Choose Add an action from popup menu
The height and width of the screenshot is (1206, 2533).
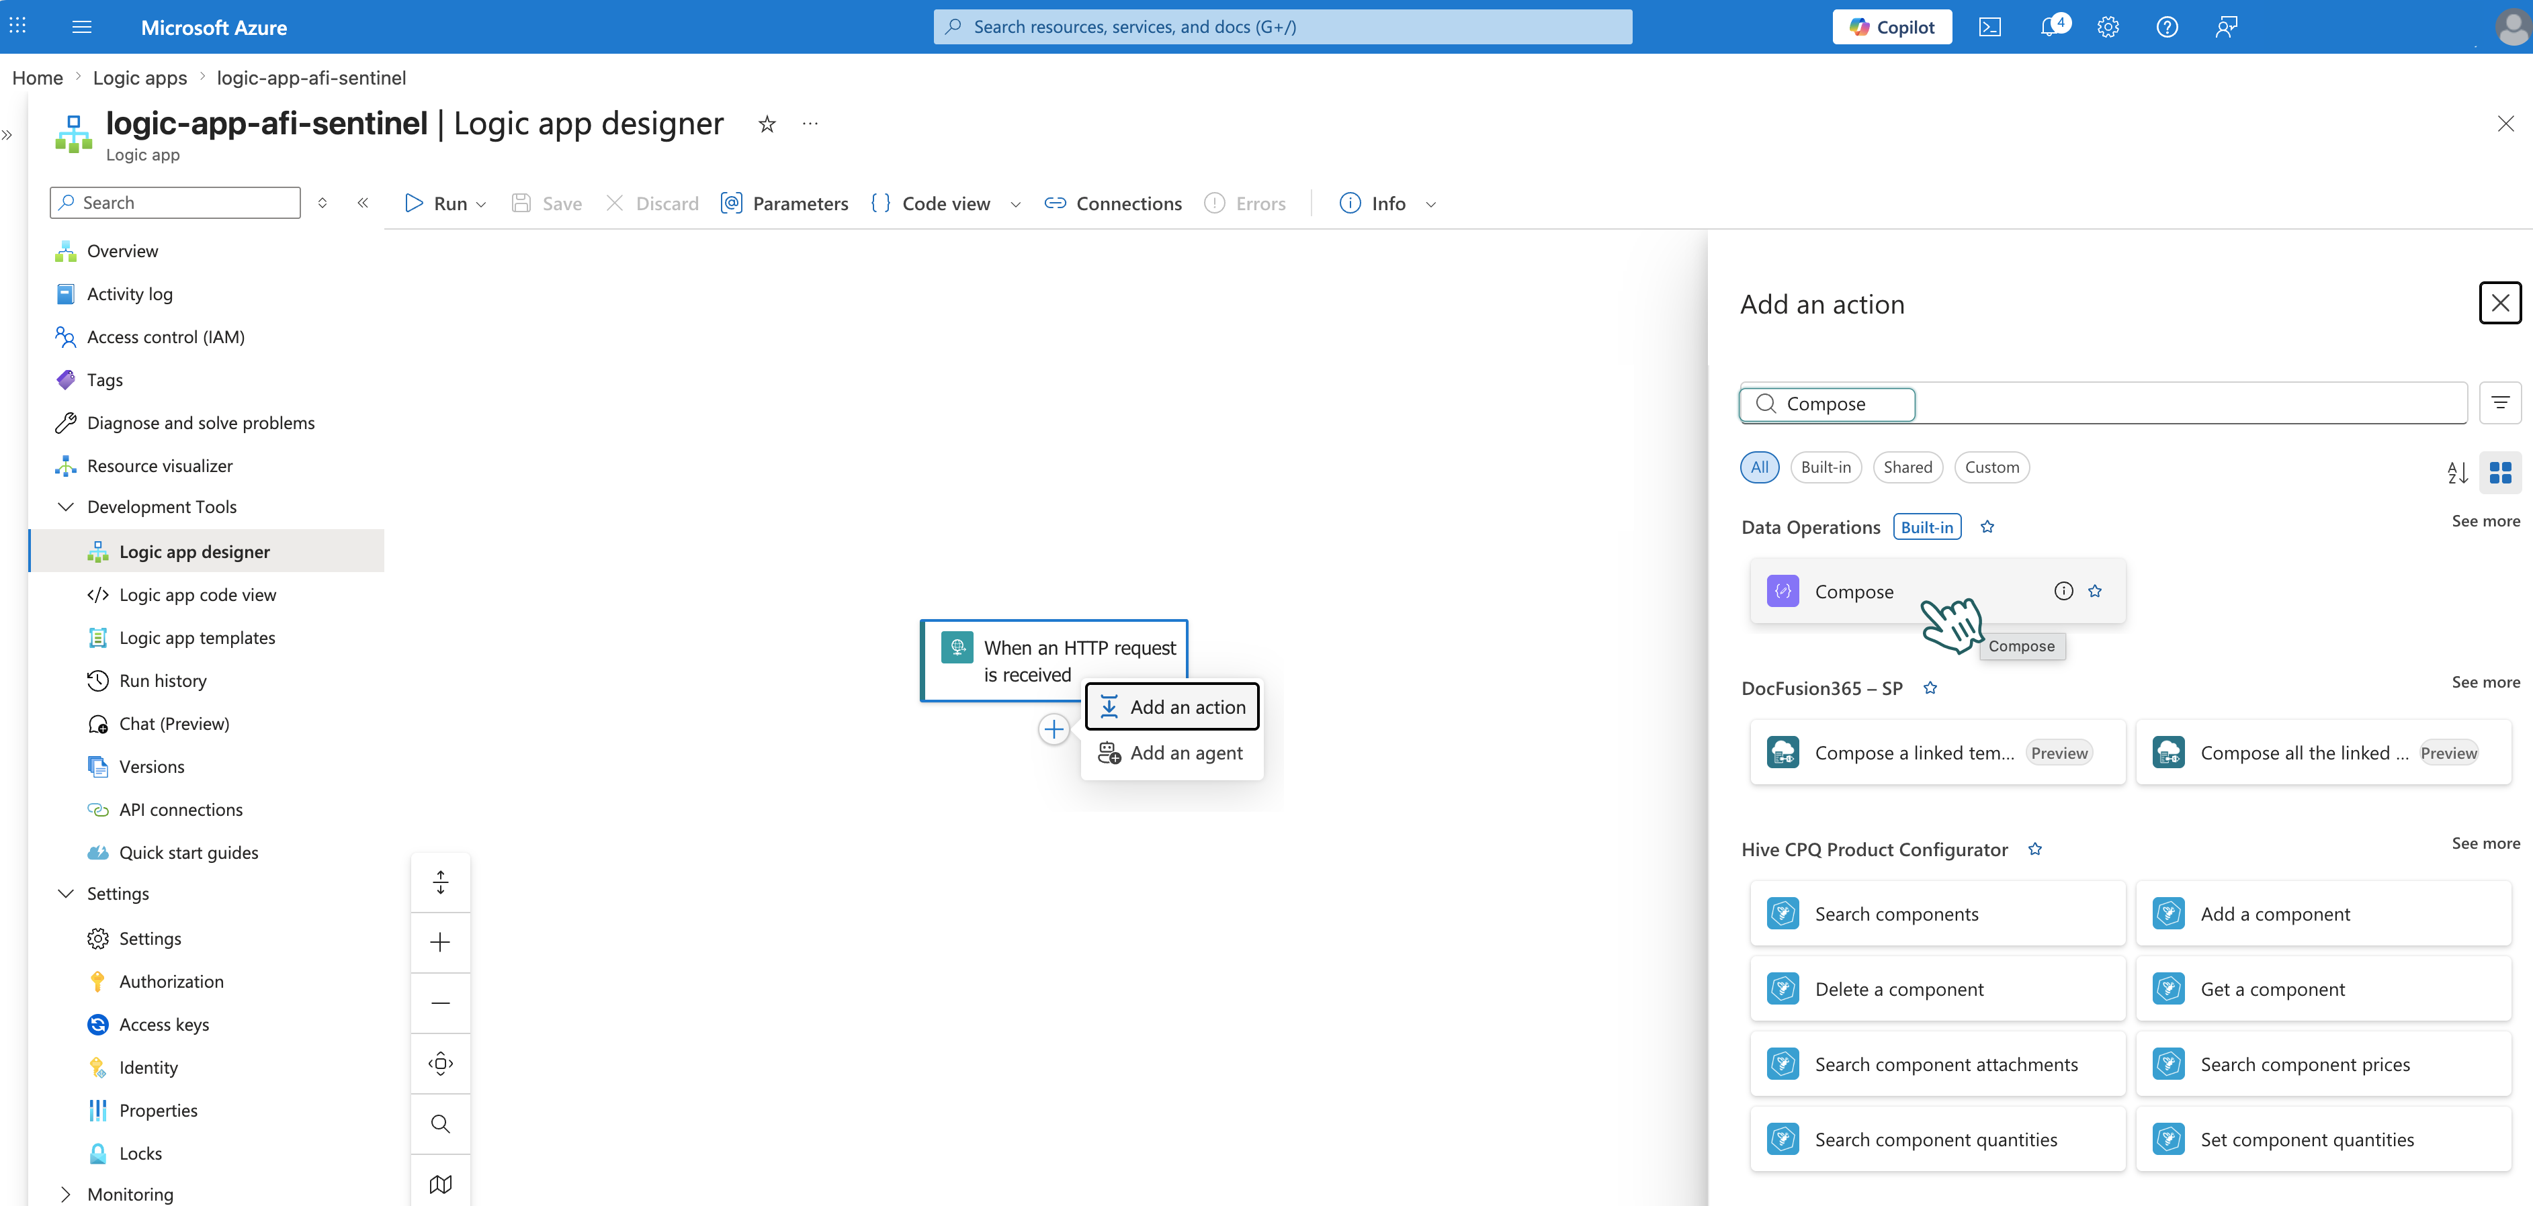[x=1171, y=706]
